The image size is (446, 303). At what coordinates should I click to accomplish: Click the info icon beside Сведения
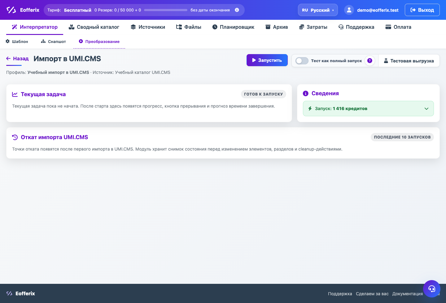pyautogui.click(x=306, y=93)
